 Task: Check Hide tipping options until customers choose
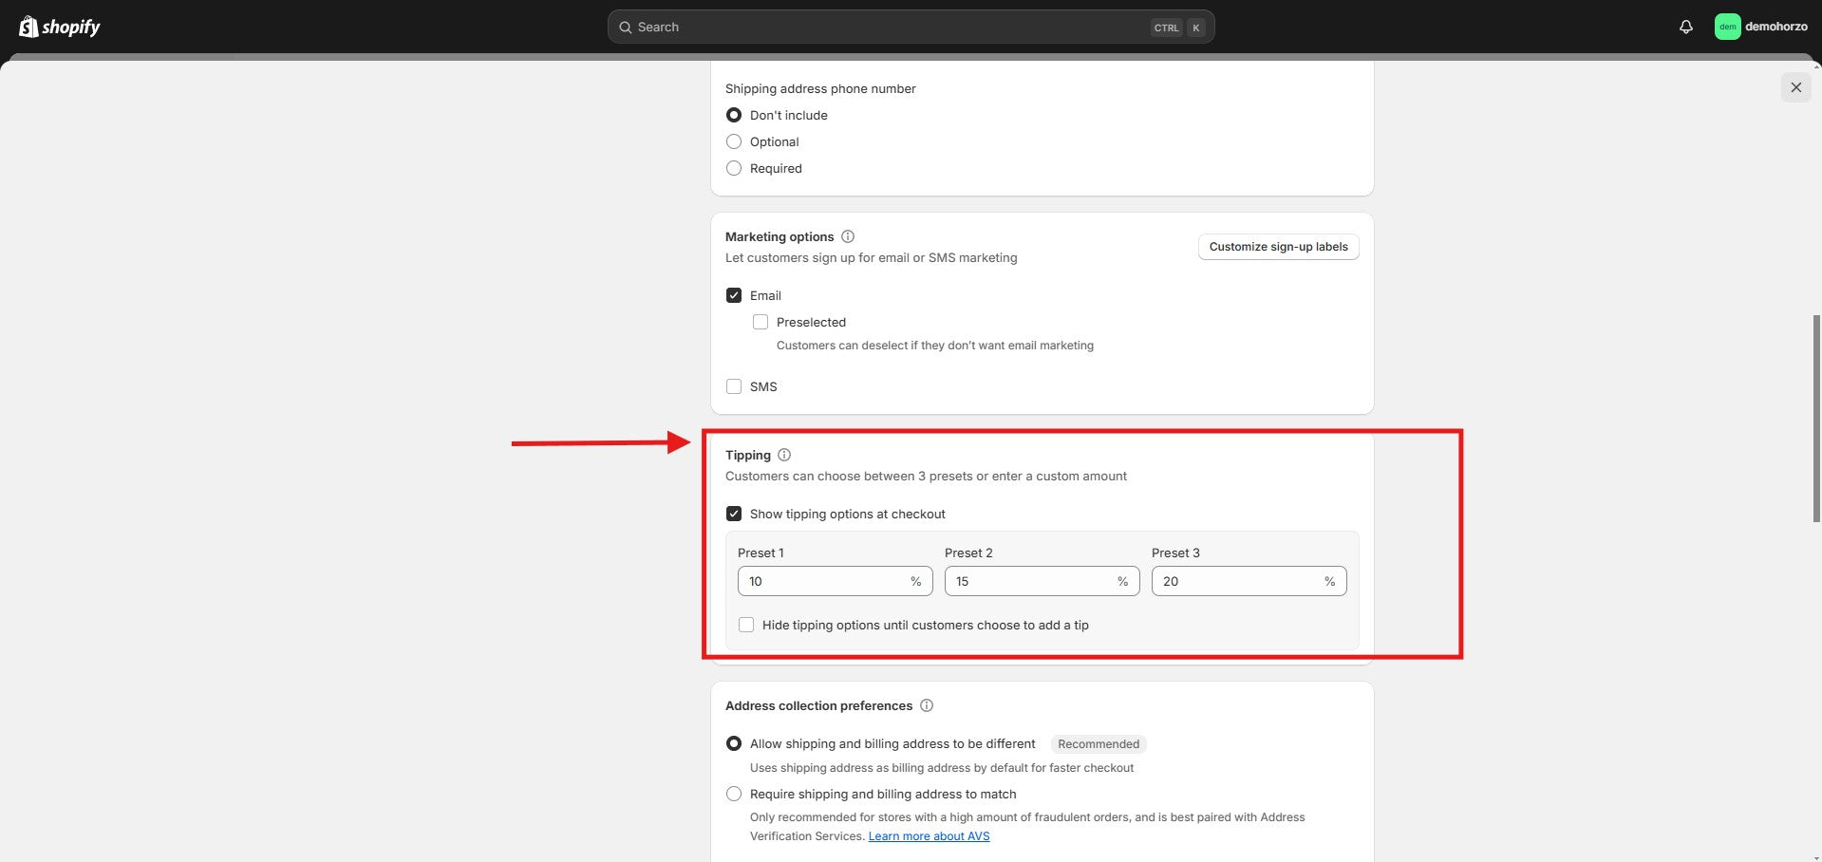point(746,625)
